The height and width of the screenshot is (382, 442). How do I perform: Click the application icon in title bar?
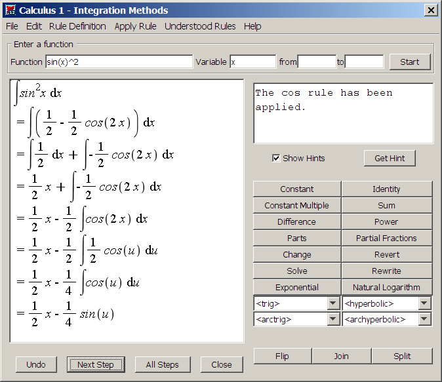tap(10, 10)
